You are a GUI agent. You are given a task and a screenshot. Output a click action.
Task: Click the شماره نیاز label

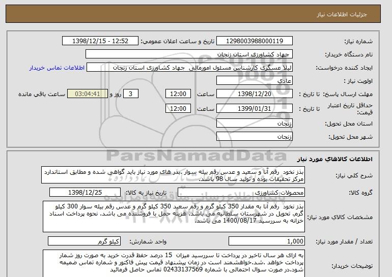tap(358, 41)
